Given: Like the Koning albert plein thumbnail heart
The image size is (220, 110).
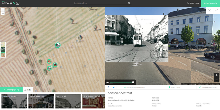Looking at the screenshot, I should coord(52,106).
